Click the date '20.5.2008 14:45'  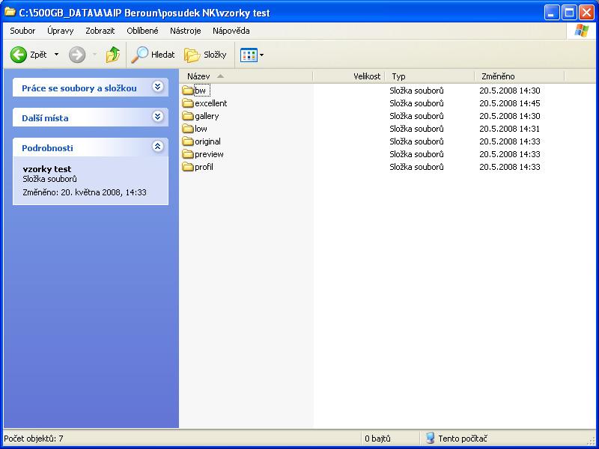(x=510, y=103)
